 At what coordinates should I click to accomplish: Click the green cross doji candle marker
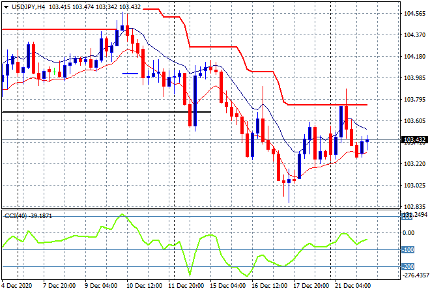pos(54,72)
